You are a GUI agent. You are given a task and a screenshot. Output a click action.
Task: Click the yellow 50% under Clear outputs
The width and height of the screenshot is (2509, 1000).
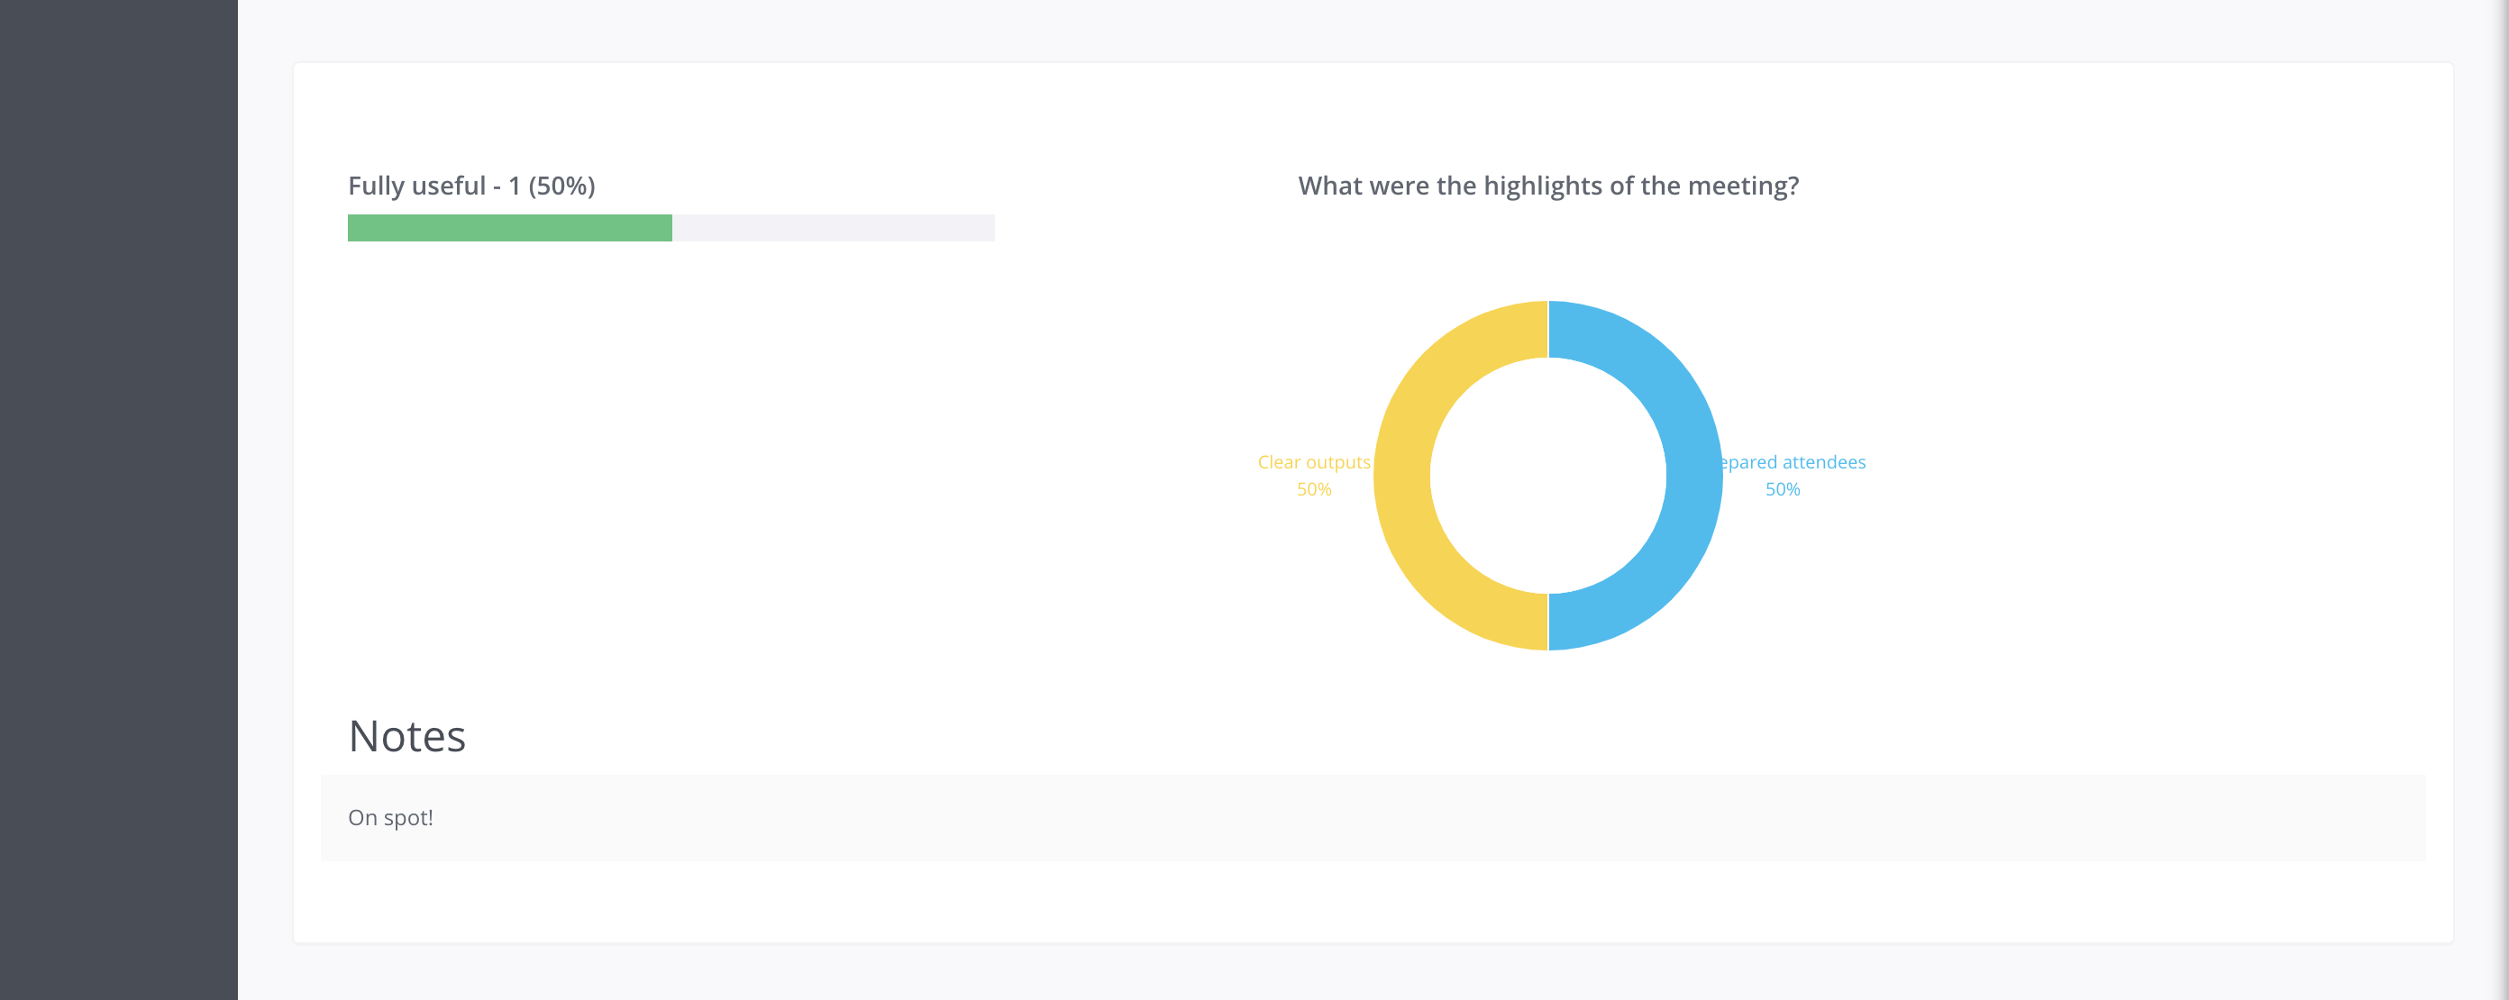click(x=1313, y=490)
